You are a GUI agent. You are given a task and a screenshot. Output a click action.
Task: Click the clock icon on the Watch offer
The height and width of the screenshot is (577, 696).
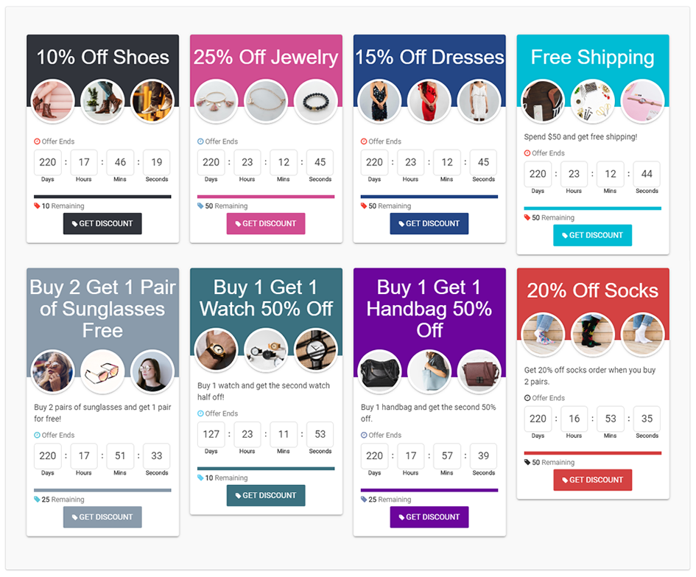pos(201,414)
